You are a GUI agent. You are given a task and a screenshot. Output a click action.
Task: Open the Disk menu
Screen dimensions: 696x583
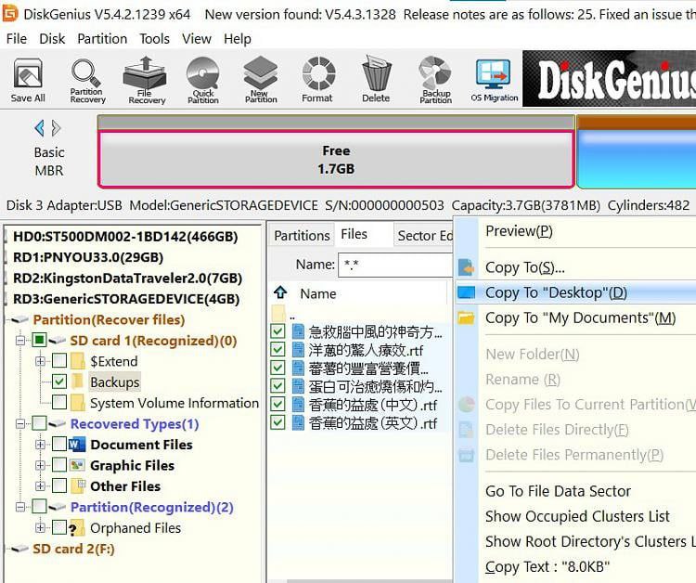click(52, 39)
